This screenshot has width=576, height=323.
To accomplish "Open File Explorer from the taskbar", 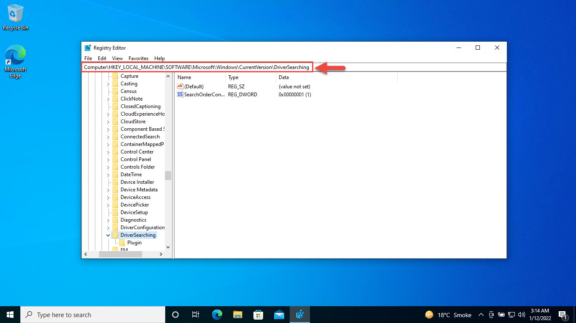I will pos(238,315).
